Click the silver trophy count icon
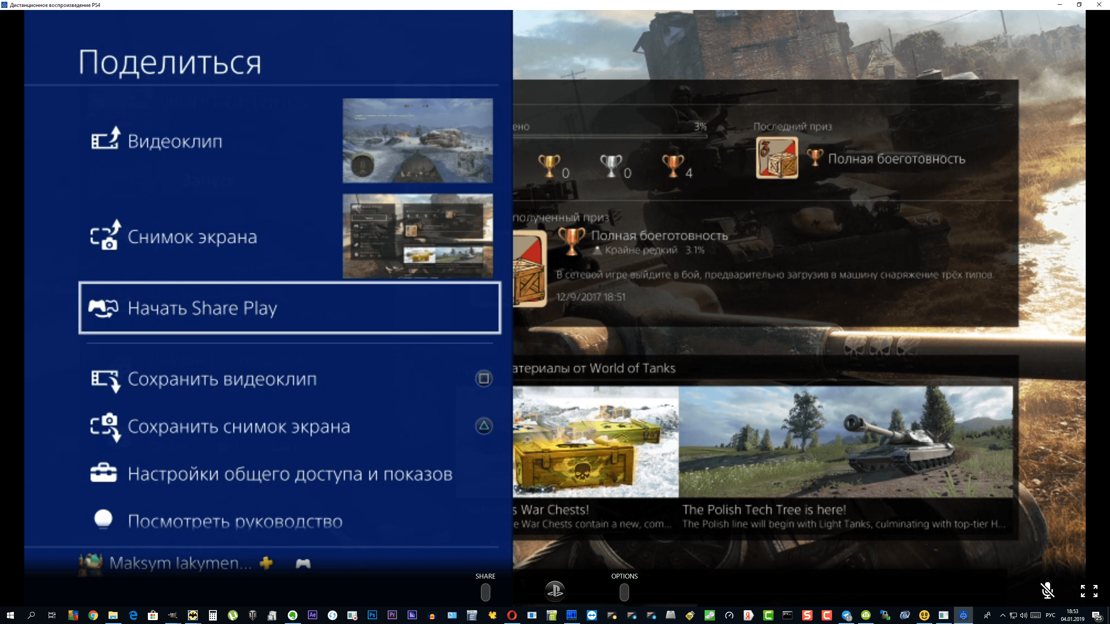The image size is (1110, 624). pos(611,166)
